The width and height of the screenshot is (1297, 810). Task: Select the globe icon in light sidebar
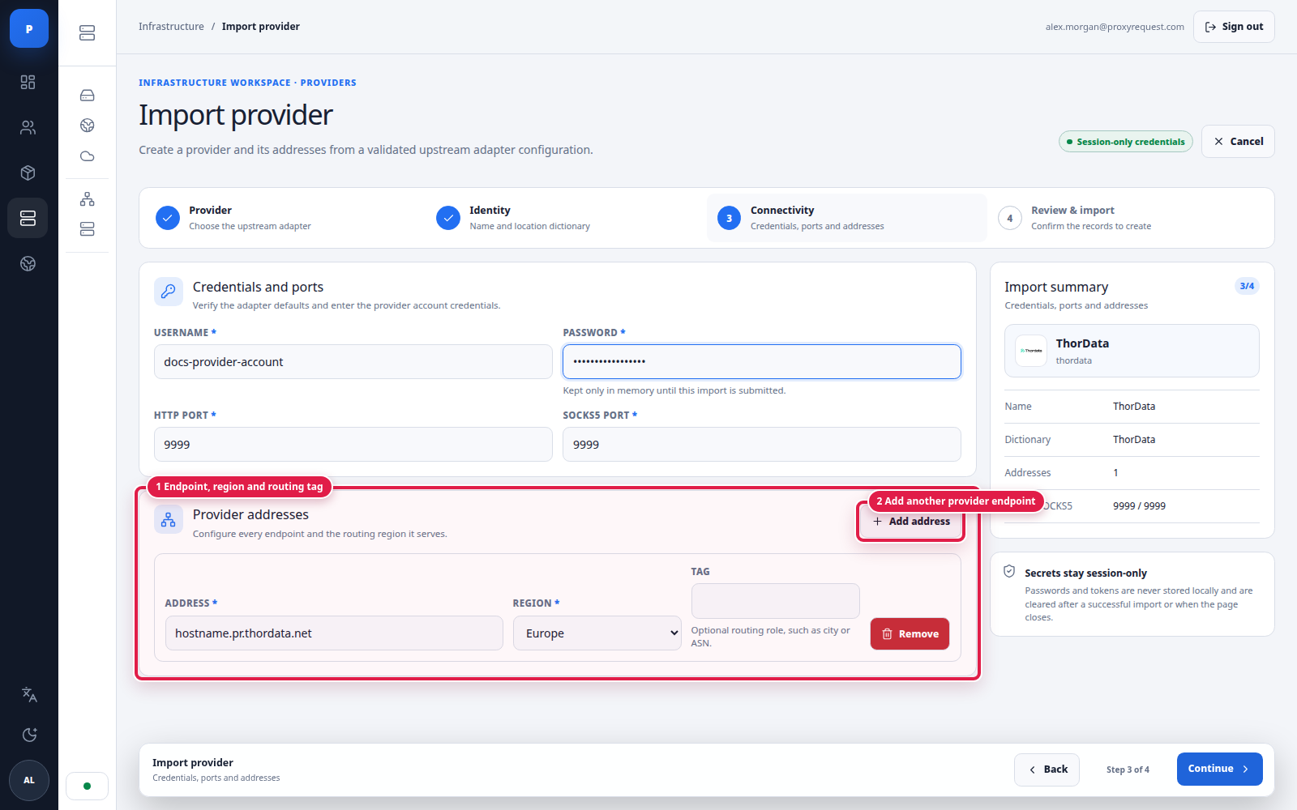point(88,126)
